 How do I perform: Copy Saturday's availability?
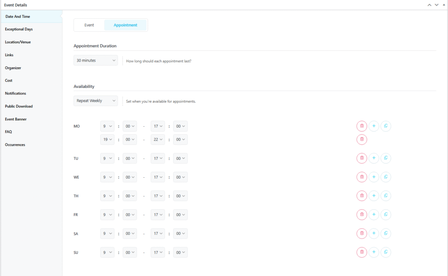coord(386,234)
